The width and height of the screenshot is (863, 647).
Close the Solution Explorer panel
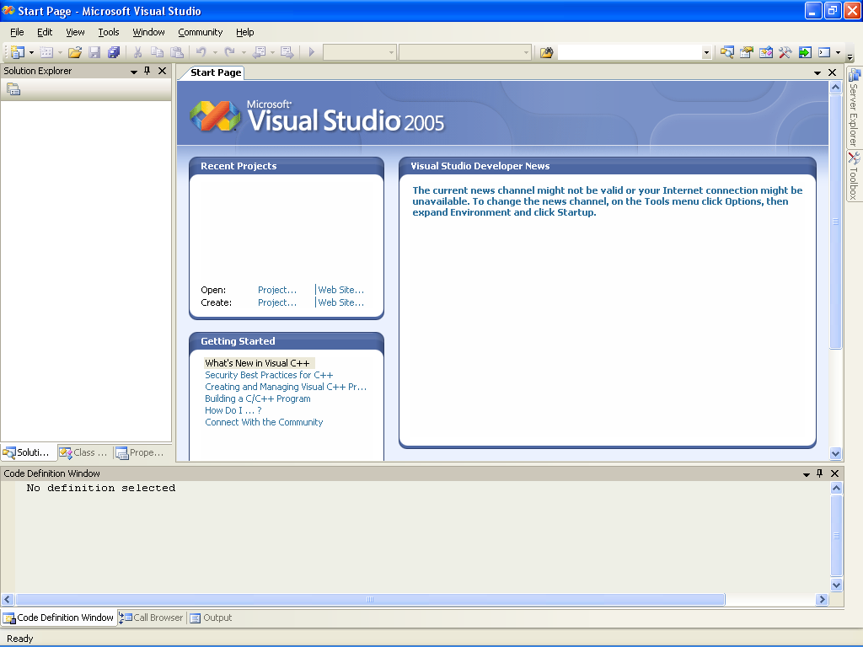click(x=162, y=71)
